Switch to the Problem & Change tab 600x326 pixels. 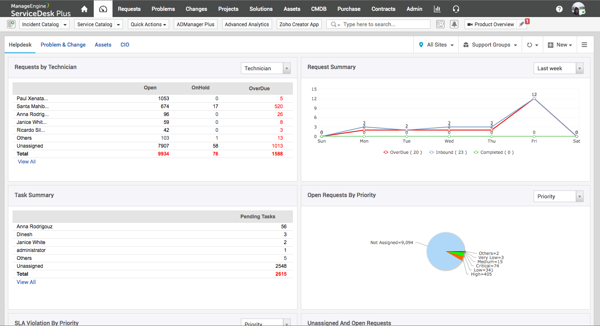(x=63, y=44)
